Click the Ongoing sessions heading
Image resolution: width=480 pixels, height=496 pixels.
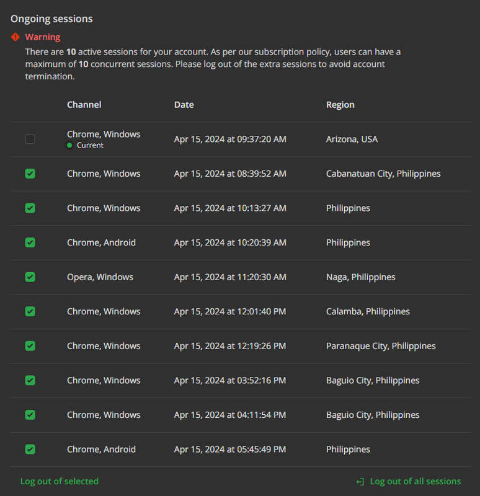pos(51,19)
